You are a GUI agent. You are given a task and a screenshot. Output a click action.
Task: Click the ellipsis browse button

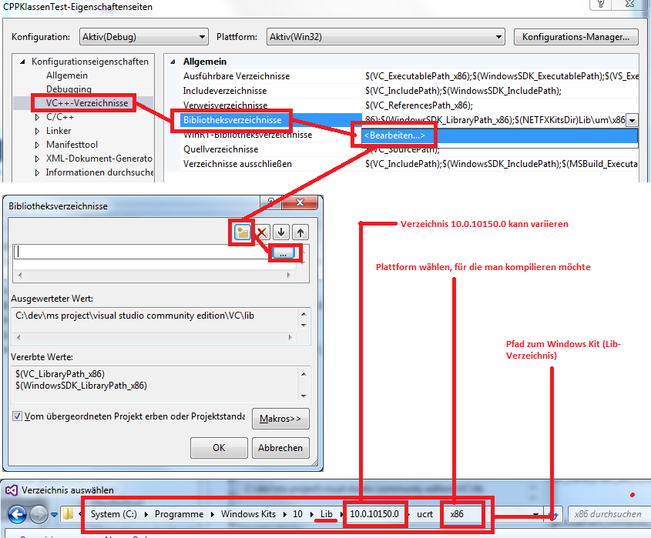tap(283, 252)
